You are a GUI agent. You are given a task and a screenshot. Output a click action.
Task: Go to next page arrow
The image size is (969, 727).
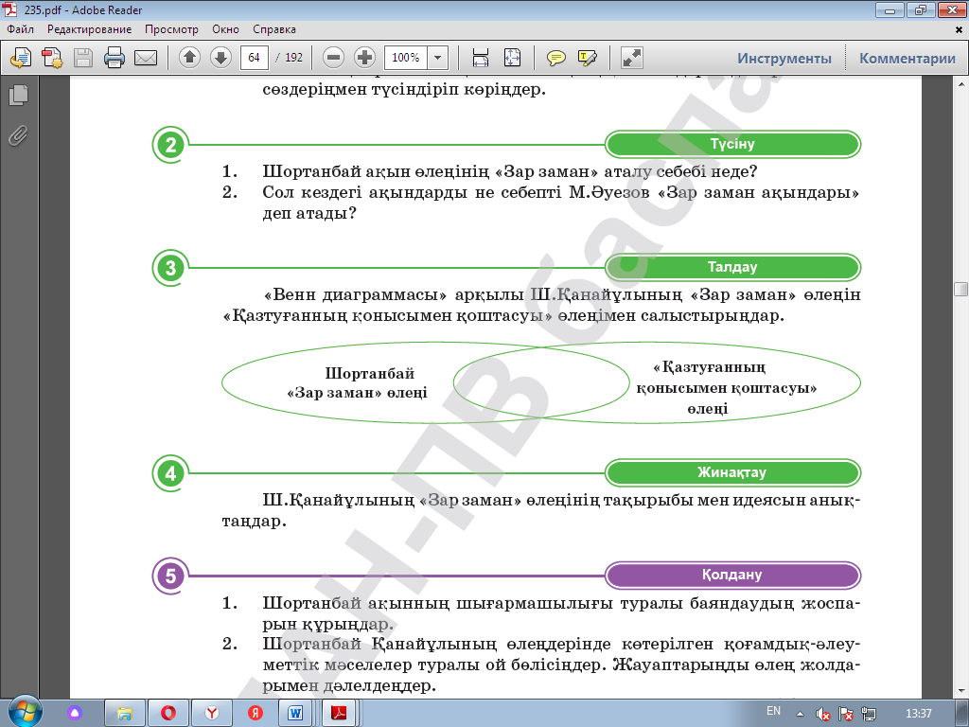click(220, 58)
